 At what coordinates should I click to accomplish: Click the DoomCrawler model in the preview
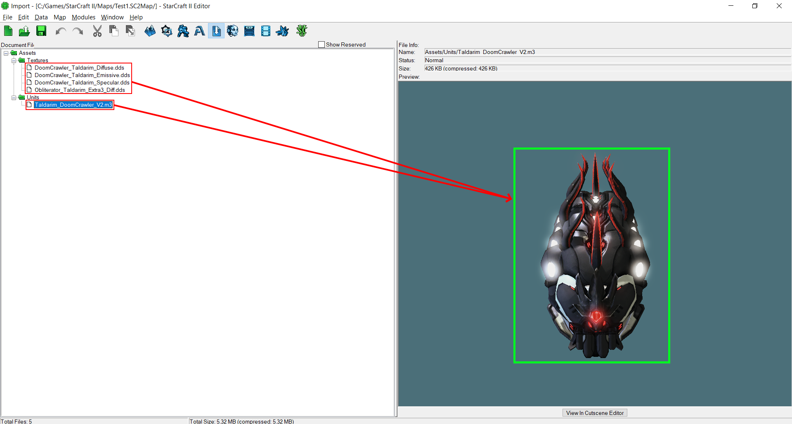[594, 255]
